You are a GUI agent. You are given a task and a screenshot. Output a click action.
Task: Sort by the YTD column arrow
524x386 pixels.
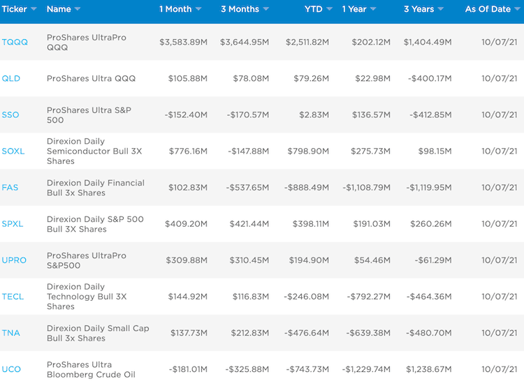(330, 9)
